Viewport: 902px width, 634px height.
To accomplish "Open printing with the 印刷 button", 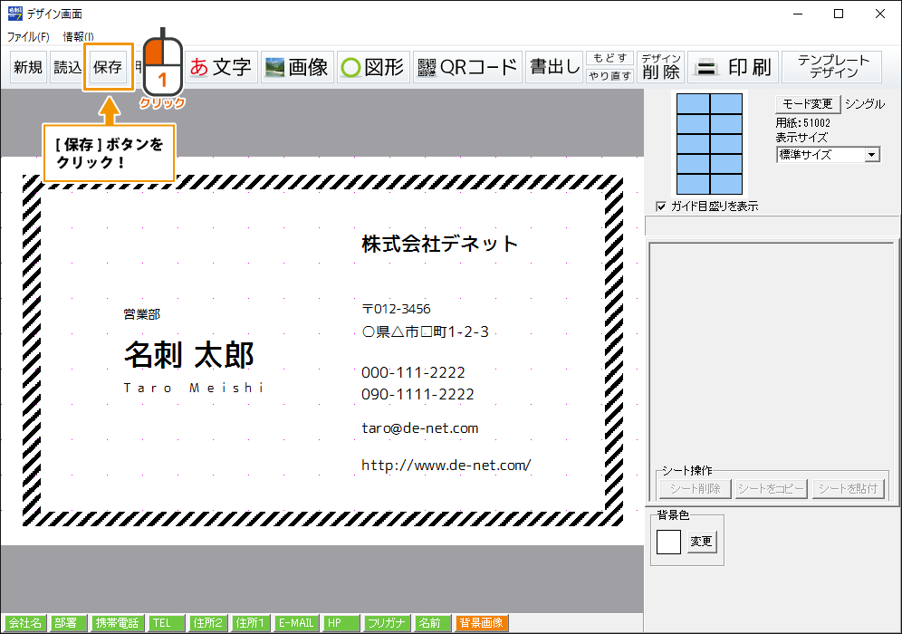I will click(734, 67).
